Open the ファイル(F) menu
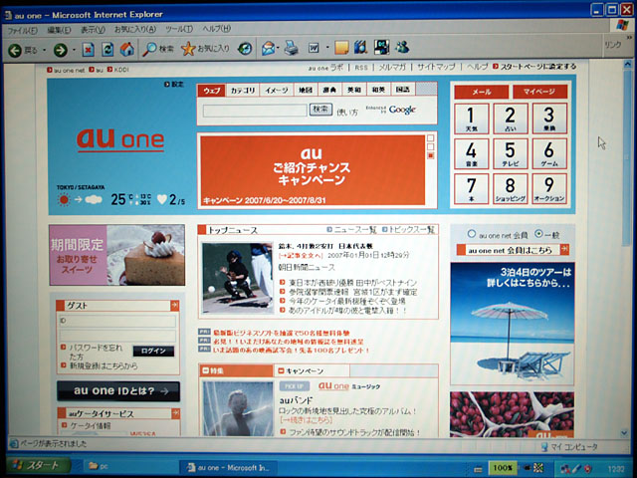Viewport: 637px width, 478px height. 23,31
